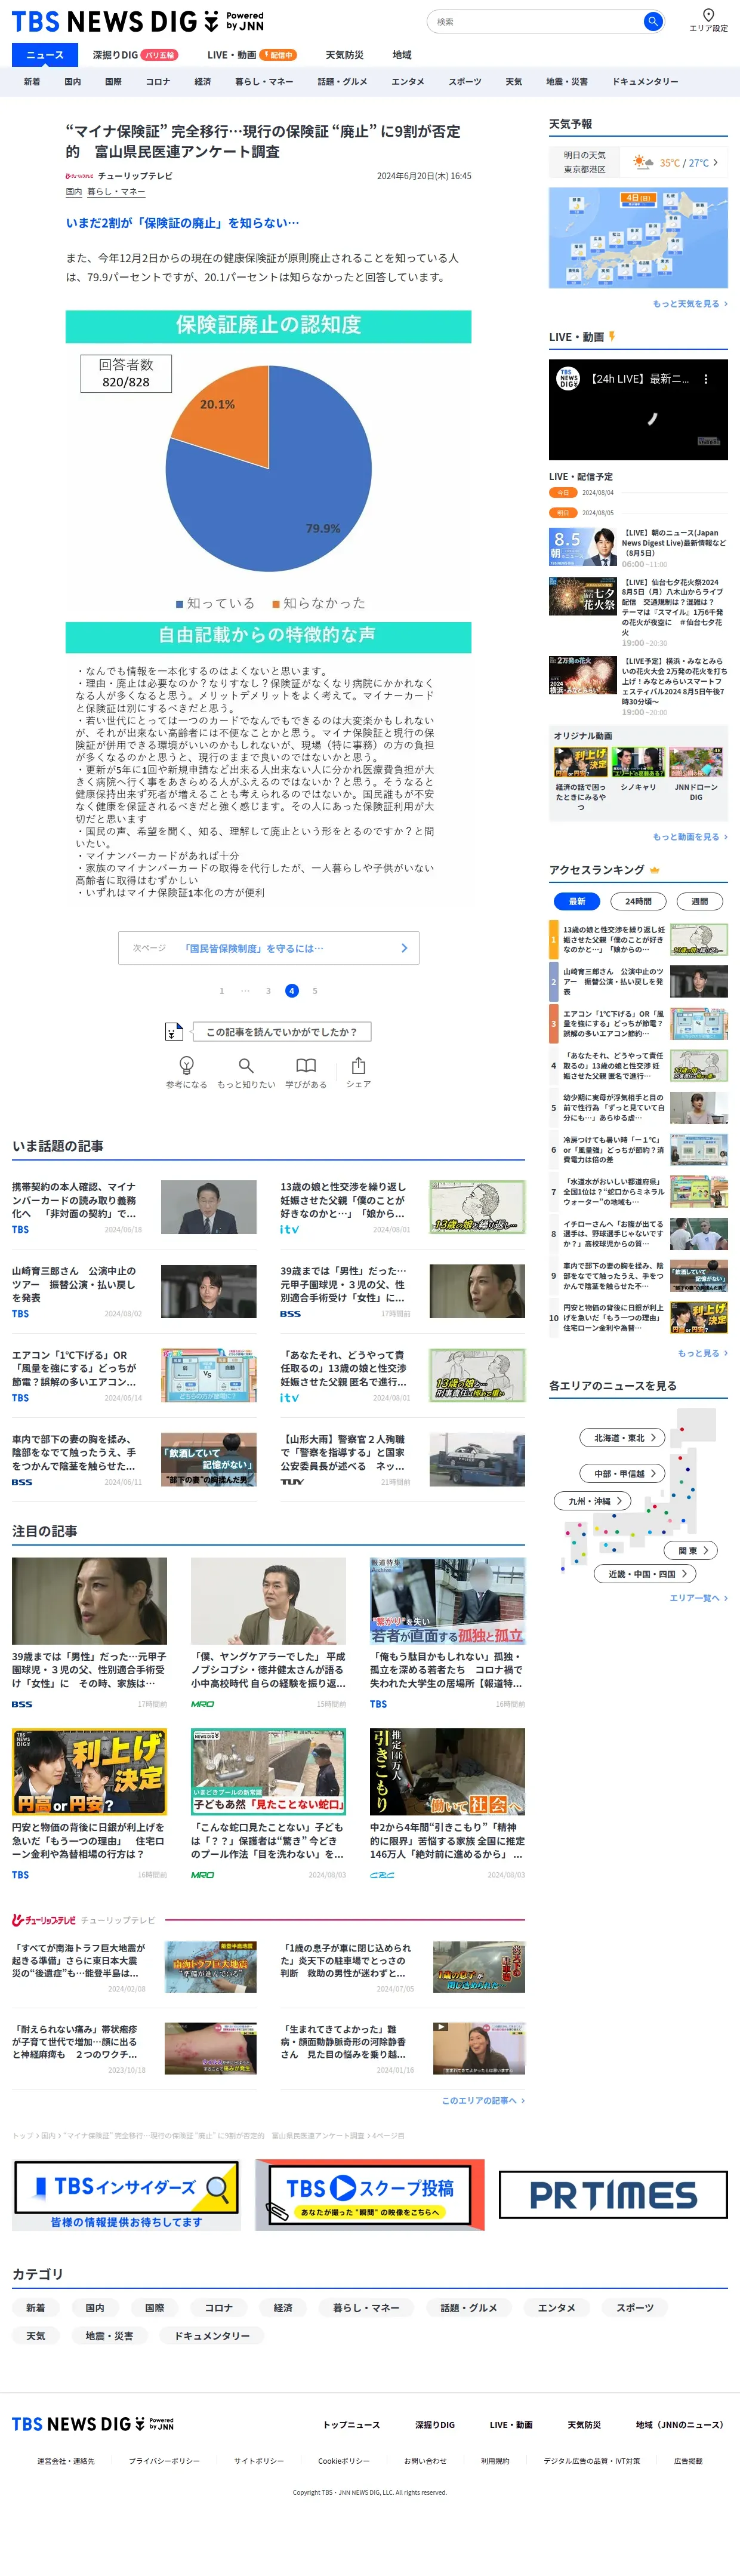
Task: Open the 新着 category menu item
Action: 32,82
